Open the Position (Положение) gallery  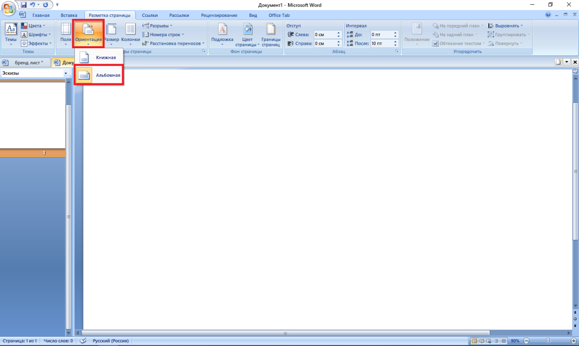(x=417, y=35)
